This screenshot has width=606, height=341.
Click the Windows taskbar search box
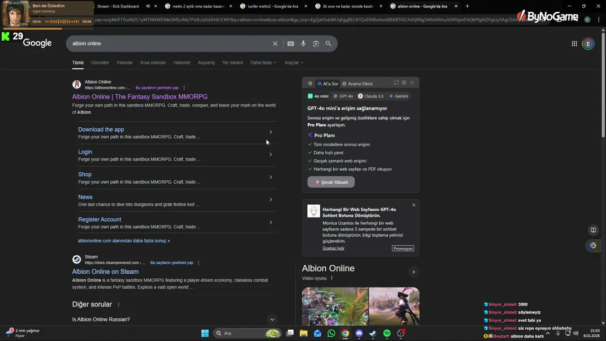(248, 333)
